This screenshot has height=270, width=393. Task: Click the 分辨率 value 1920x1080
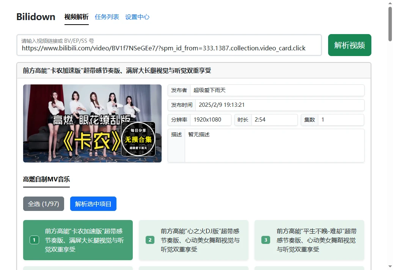210,120
